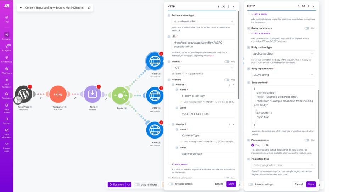
Task: Save the right HTTP panel
Action: tap(311, 184)
